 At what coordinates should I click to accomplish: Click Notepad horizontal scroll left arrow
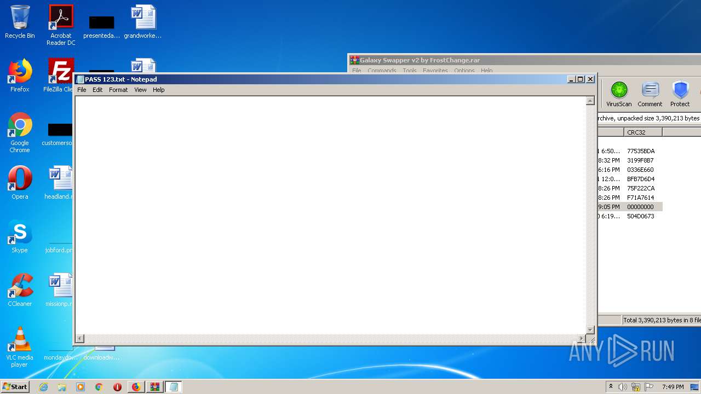[80, 339]
